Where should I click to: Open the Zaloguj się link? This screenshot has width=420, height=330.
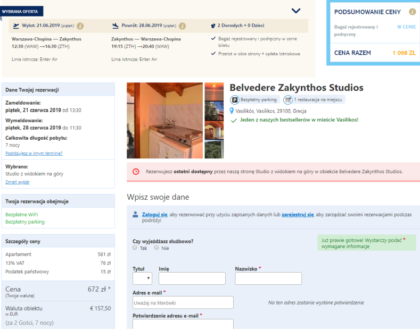click(x=154, y=214)
